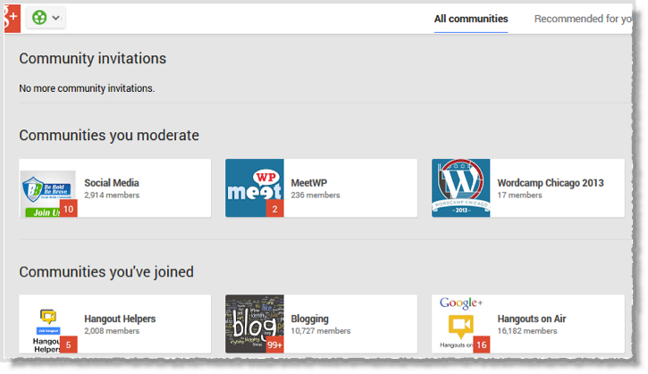Switch to All communities tab
Viewport: 648px width, 374px height.
click(x=471, y=19)
